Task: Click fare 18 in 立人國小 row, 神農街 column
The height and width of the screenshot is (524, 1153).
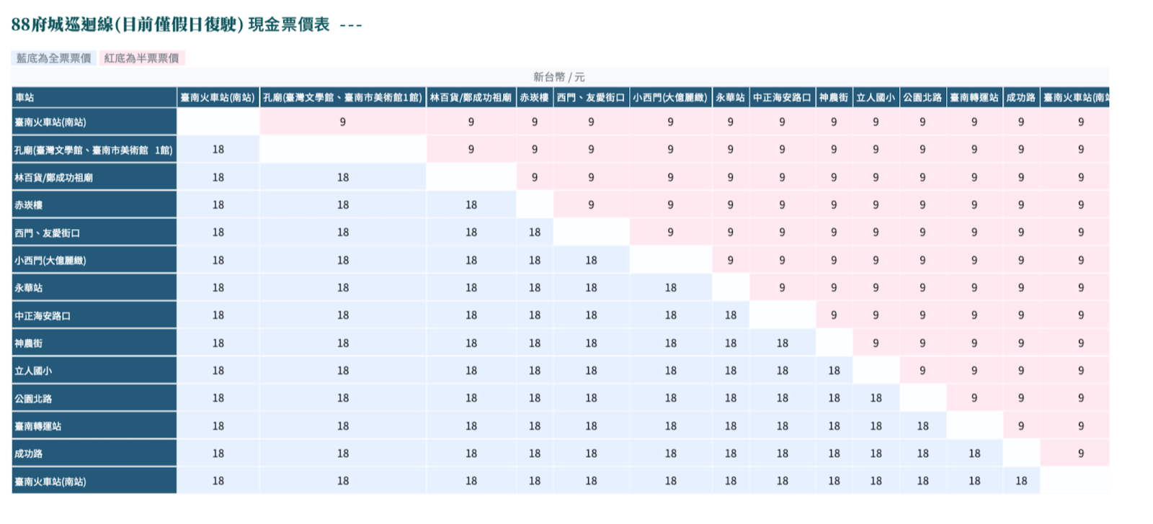Action: click(834, 371)
